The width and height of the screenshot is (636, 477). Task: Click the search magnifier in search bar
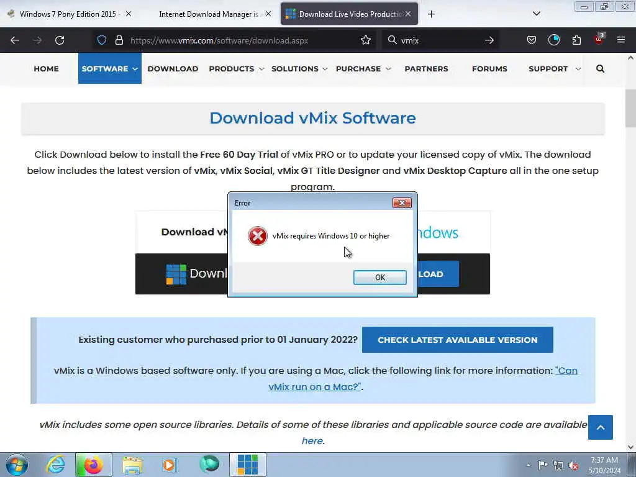(x=393, y=40)
